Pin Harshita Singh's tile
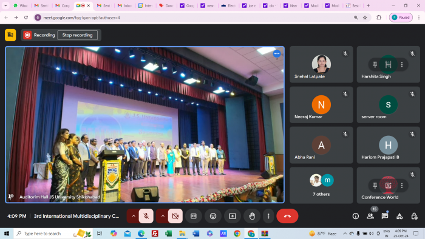This screenshot has height=239, width=425. tap(375, 64)
